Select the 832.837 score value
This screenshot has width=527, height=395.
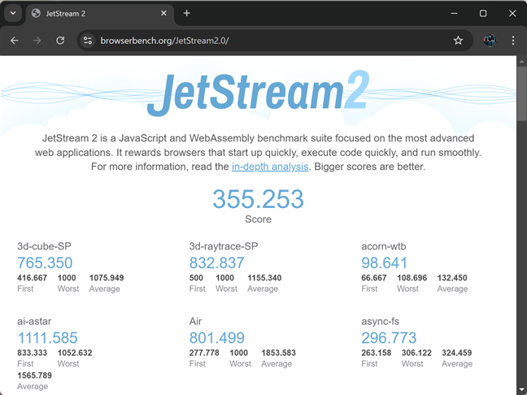217,263
